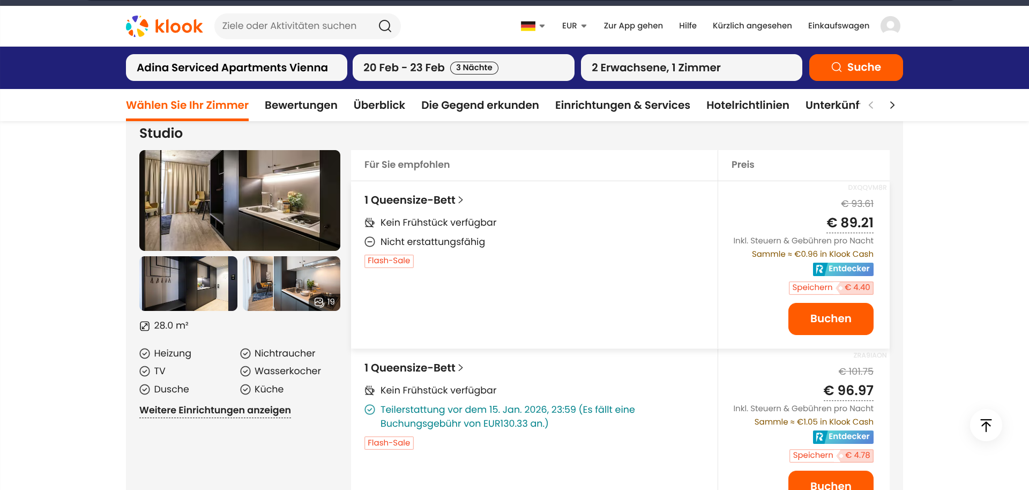1029x490 pixels.
Task: Open the user profile avatar
Action: pyautogui.click(x=890, y=26)
